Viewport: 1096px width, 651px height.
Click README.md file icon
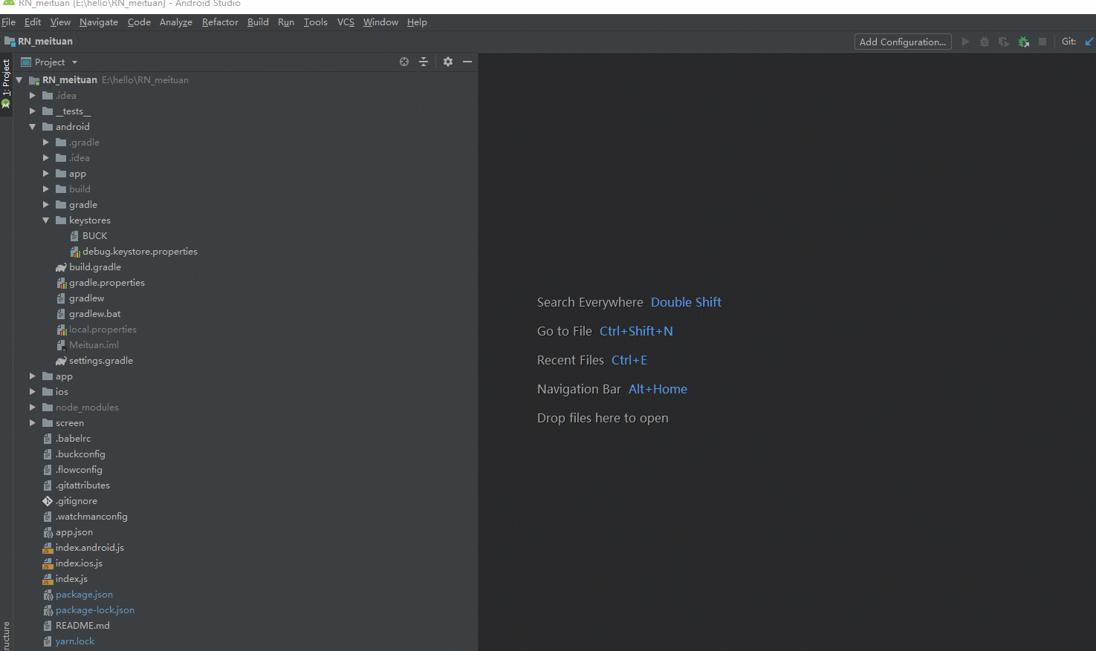point(48,626)
